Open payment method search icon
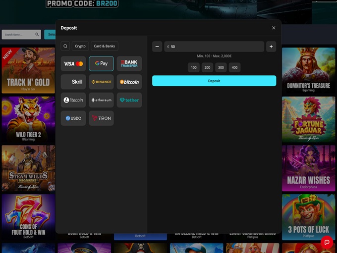The width and height of the screenshot is (337, 253). coord(65,46)
